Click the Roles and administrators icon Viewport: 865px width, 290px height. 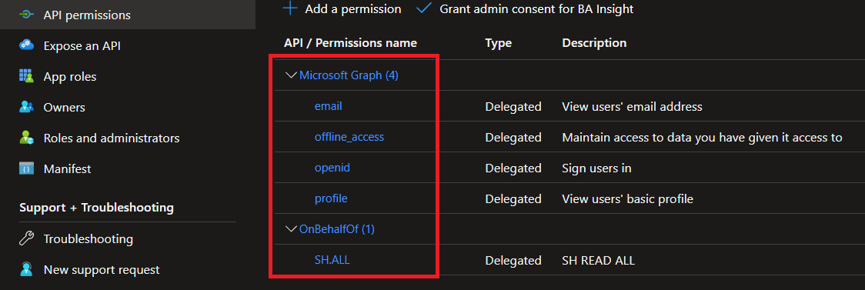point(26,138)
